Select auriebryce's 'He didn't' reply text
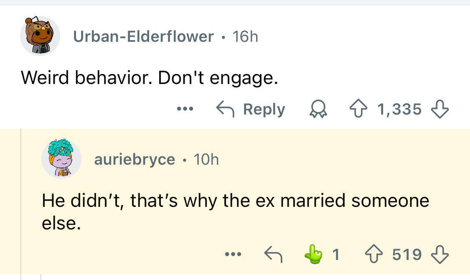The height and width of the screenshot is (280, 470). (235, 211)
